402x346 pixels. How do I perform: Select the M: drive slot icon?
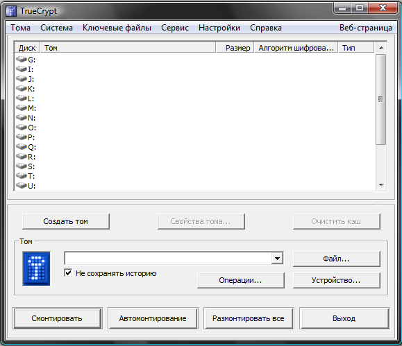point(22,108)
